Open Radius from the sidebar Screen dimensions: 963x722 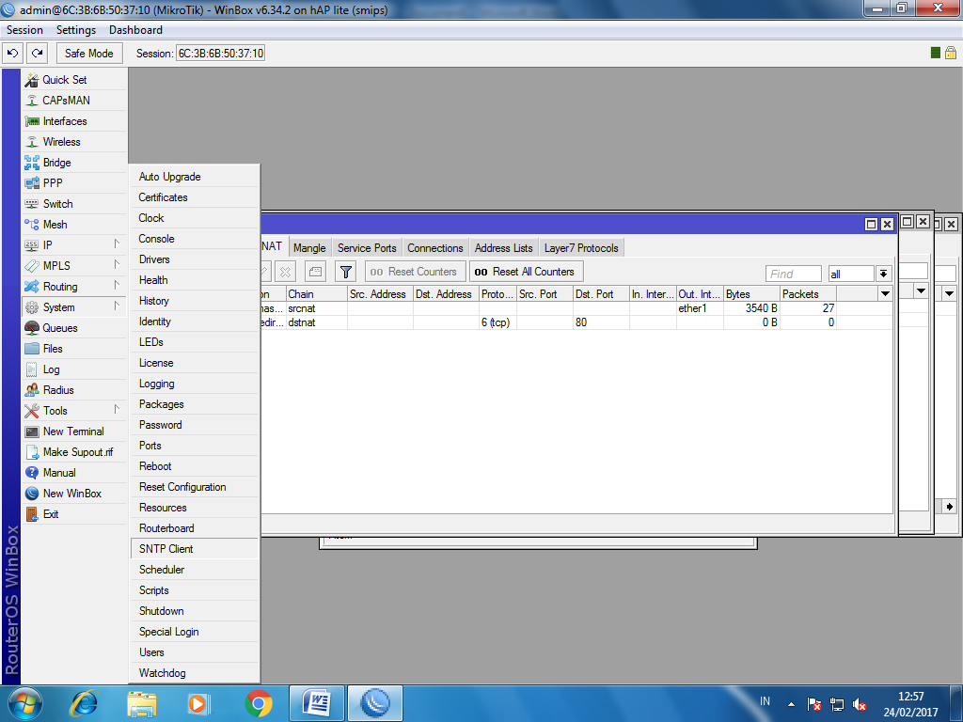pyautogui.click(x=74, y=390)
